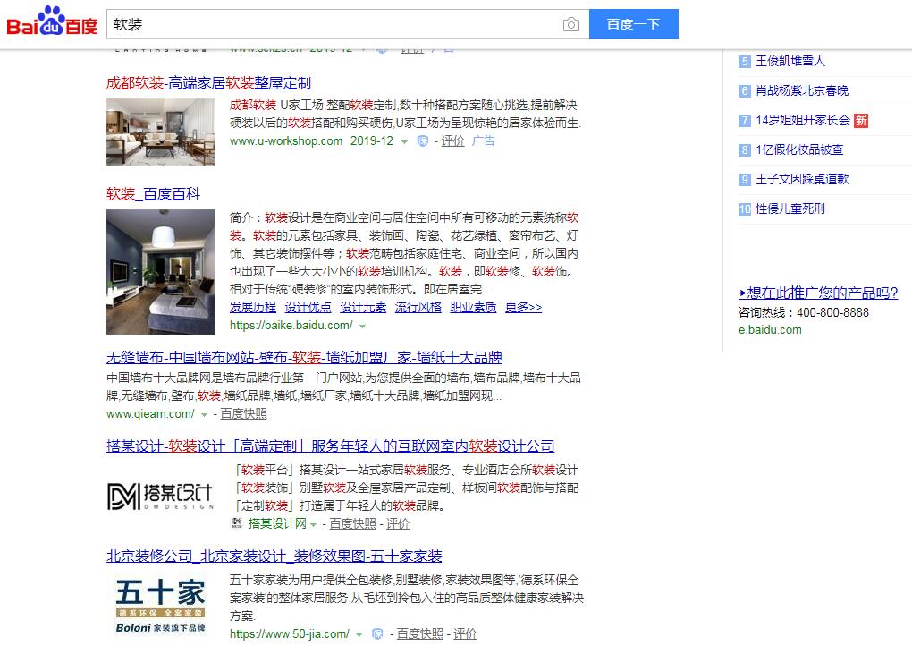Viewport: 912px width, 654px height.
Task: Click the search input field containing 软装
Action: tap(334, 24)
